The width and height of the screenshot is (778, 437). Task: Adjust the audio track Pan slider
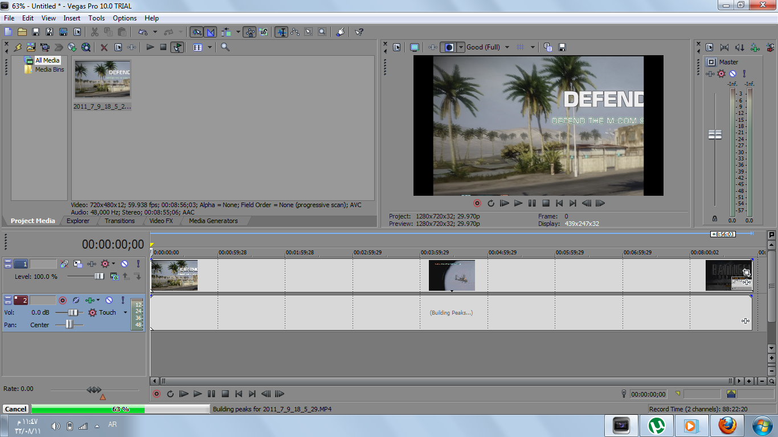pos(69,324)
